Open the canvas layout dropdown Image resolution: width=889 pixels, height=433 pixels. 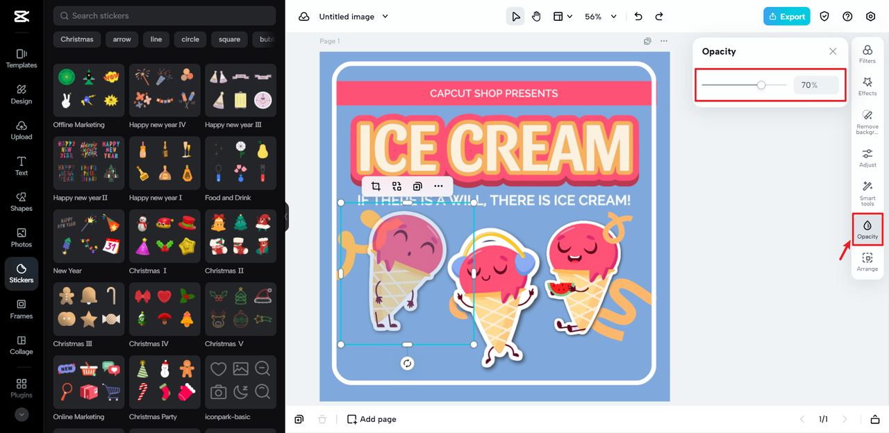tap(563, 17)
